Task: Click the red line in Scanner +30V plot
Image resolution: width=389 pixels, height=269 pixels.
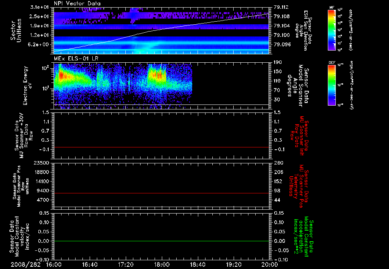Action: [x=161, y=147]
